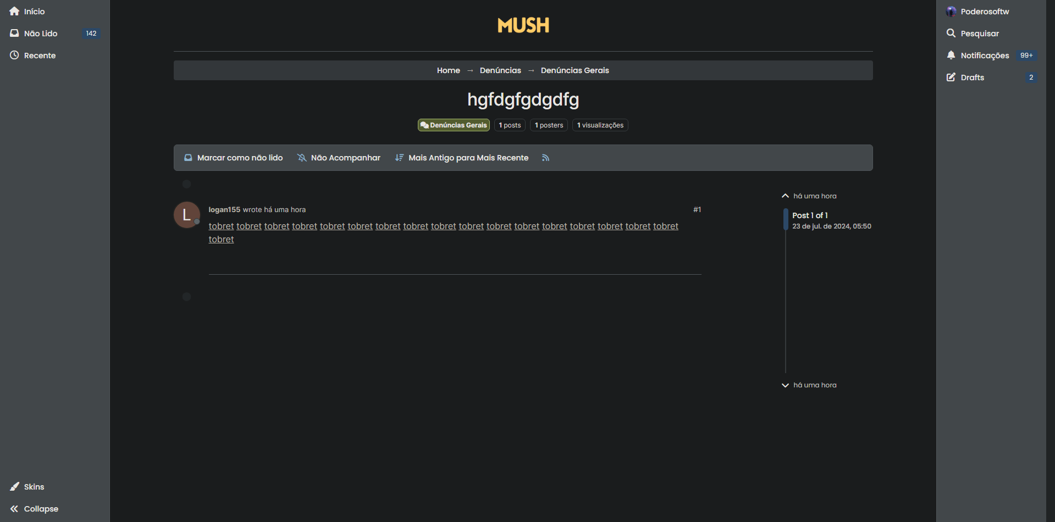1055x522 pixels.
Task: Click the last-line 'tobret' link
Action: pyautogui.click(x=221, y=240)
